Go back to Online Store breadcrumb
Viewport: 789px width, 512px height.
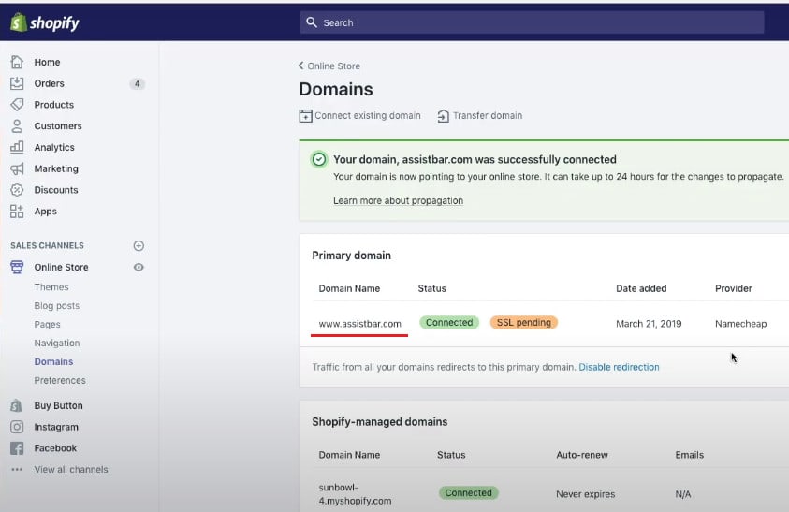point(329,66)
